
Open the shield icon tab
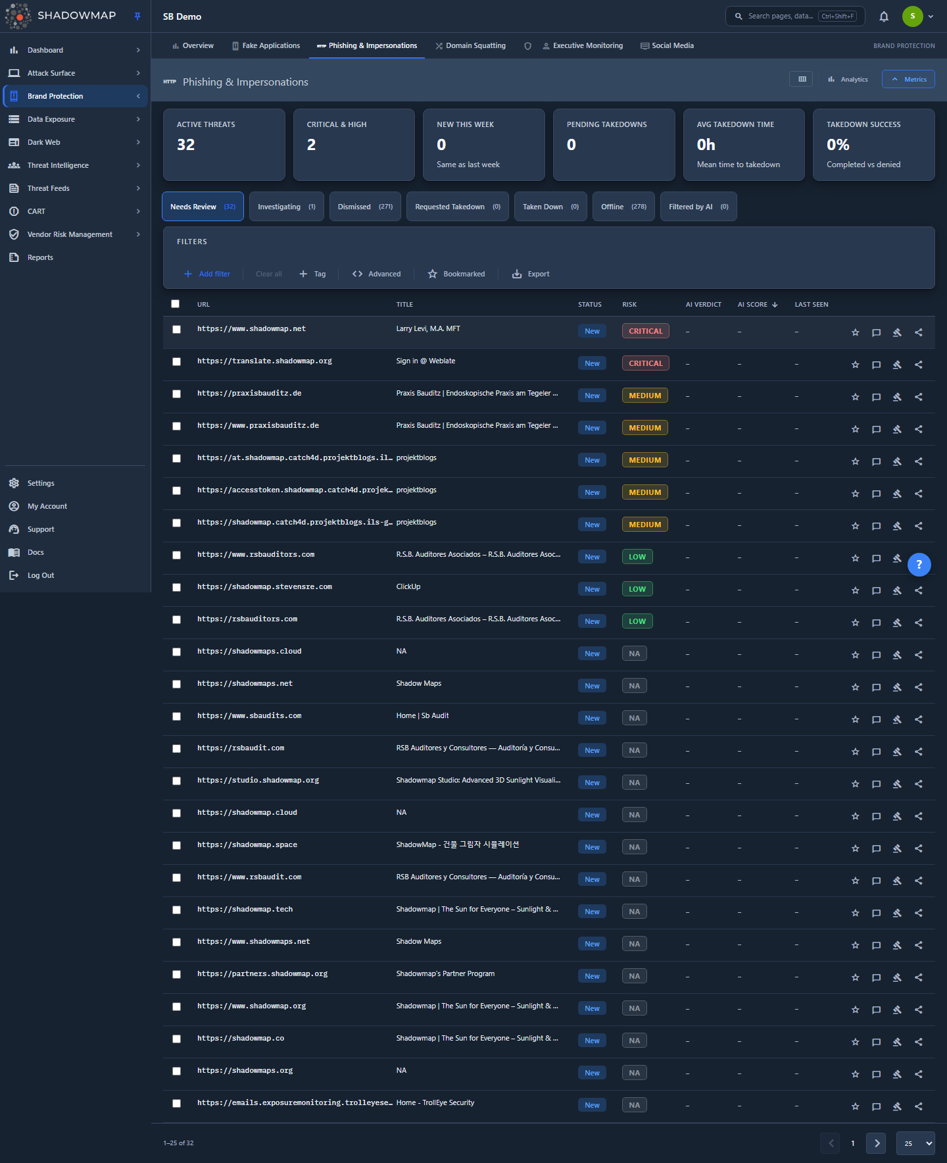pyautogui.click(x=527, y=46)
